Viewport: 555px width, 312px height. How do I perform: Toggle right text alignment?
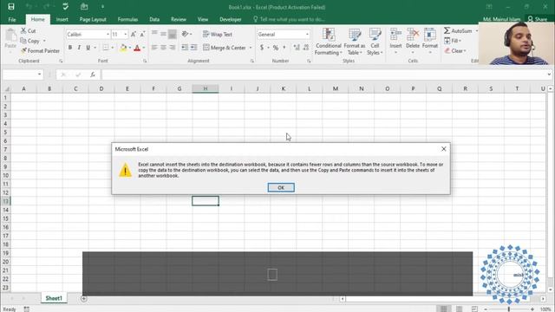point(172,48)
